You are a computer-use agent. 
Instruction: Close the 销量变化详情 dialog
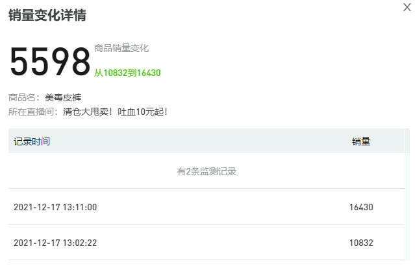[407, 7]
